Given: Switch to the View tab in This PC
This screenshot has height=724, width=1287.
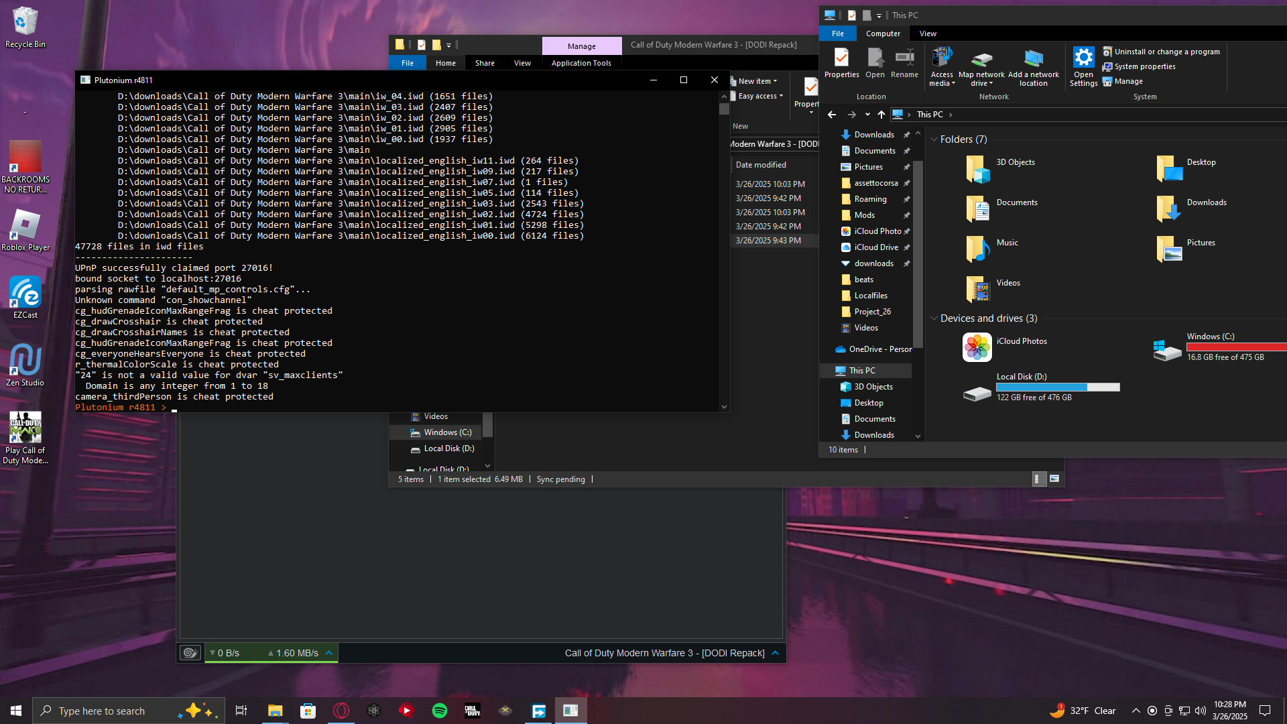Looking at the screenshot, I should click(928, 34).
